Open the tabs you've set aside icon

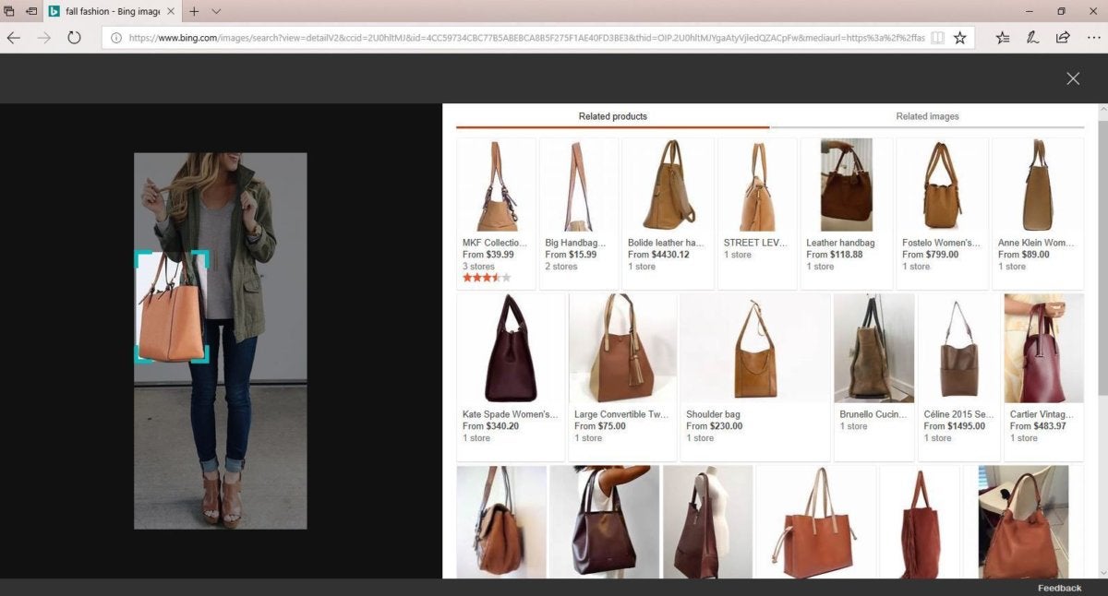pos(9,11)
